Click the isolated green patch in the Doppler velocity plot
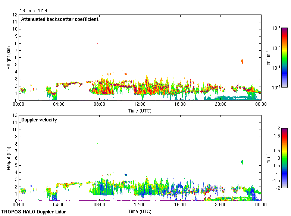Viewport: 291px width, 216px height. [x=242, y=162]
